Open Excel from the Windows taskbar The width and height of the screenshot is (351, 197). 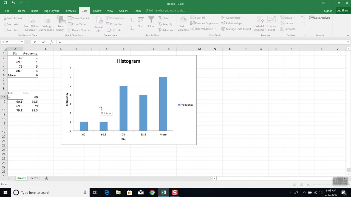click(163, 193)
